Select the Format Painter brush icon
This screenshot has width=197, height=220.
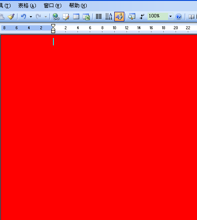click(x=11, y=17)
